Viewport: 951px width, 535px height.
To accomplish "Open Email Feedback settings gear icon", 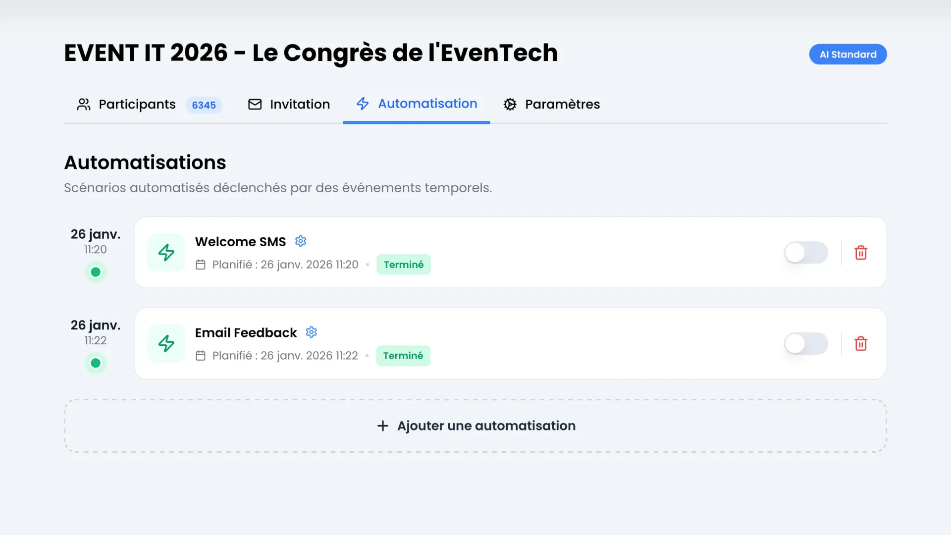I will (x=311, y=332).
